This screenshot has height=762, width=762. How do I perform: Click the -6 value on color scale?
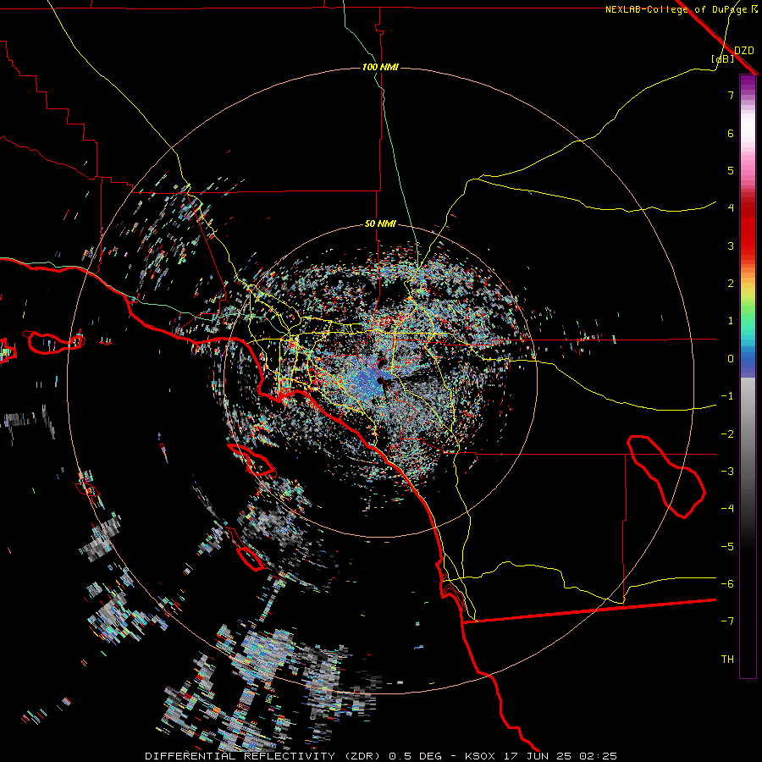coord(727,584)
